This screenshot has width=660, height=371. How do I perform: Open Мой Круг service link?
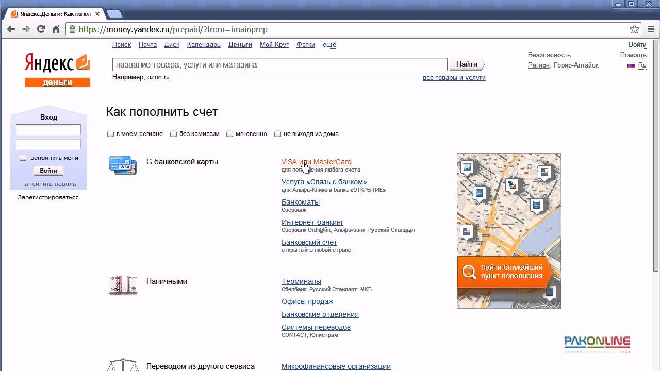click(x=274, y=45)
